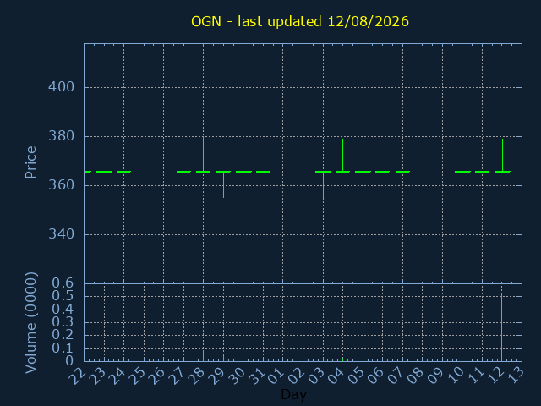Screen dimensions: 541x406
Task: Click the Day axis title
Action: pos(293,394)
